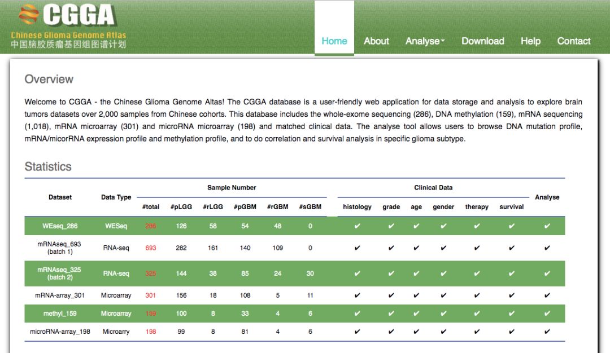Select the mRNA-array_301 dataset name
This screenshot has height=353, width=610.
pos(60,295)
